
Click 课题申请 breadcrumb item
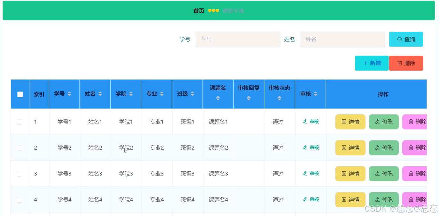[x=233, y=11]
